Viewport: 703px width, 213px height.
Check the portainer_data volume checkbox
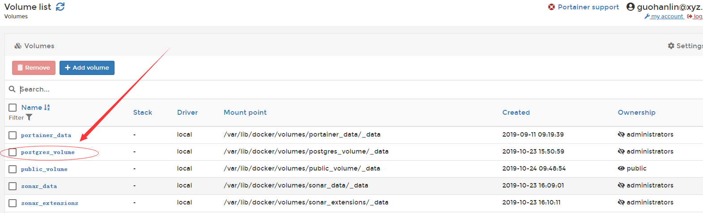point(13,135)
